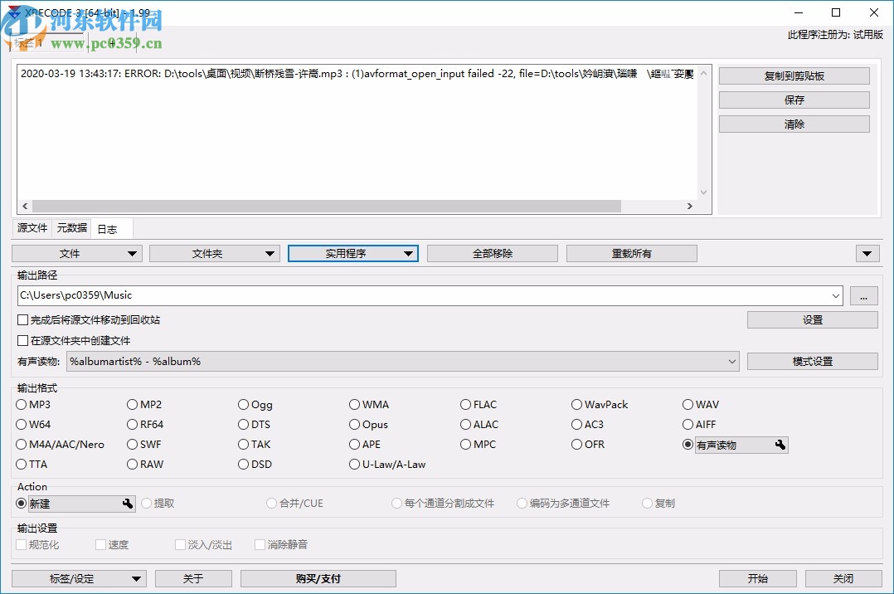Click the ... browse icon for output path
This screenshot has height=594, width=894.
[x=864, y=295]
